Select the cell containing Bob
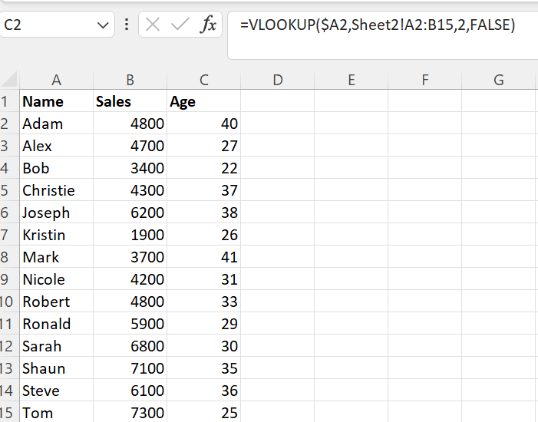This screenshot has width=538, height=422. pos(56,168)
